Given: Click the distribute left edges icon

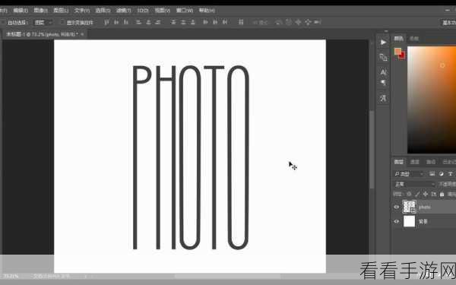Looking at the screenshot, I should [205, 22].
